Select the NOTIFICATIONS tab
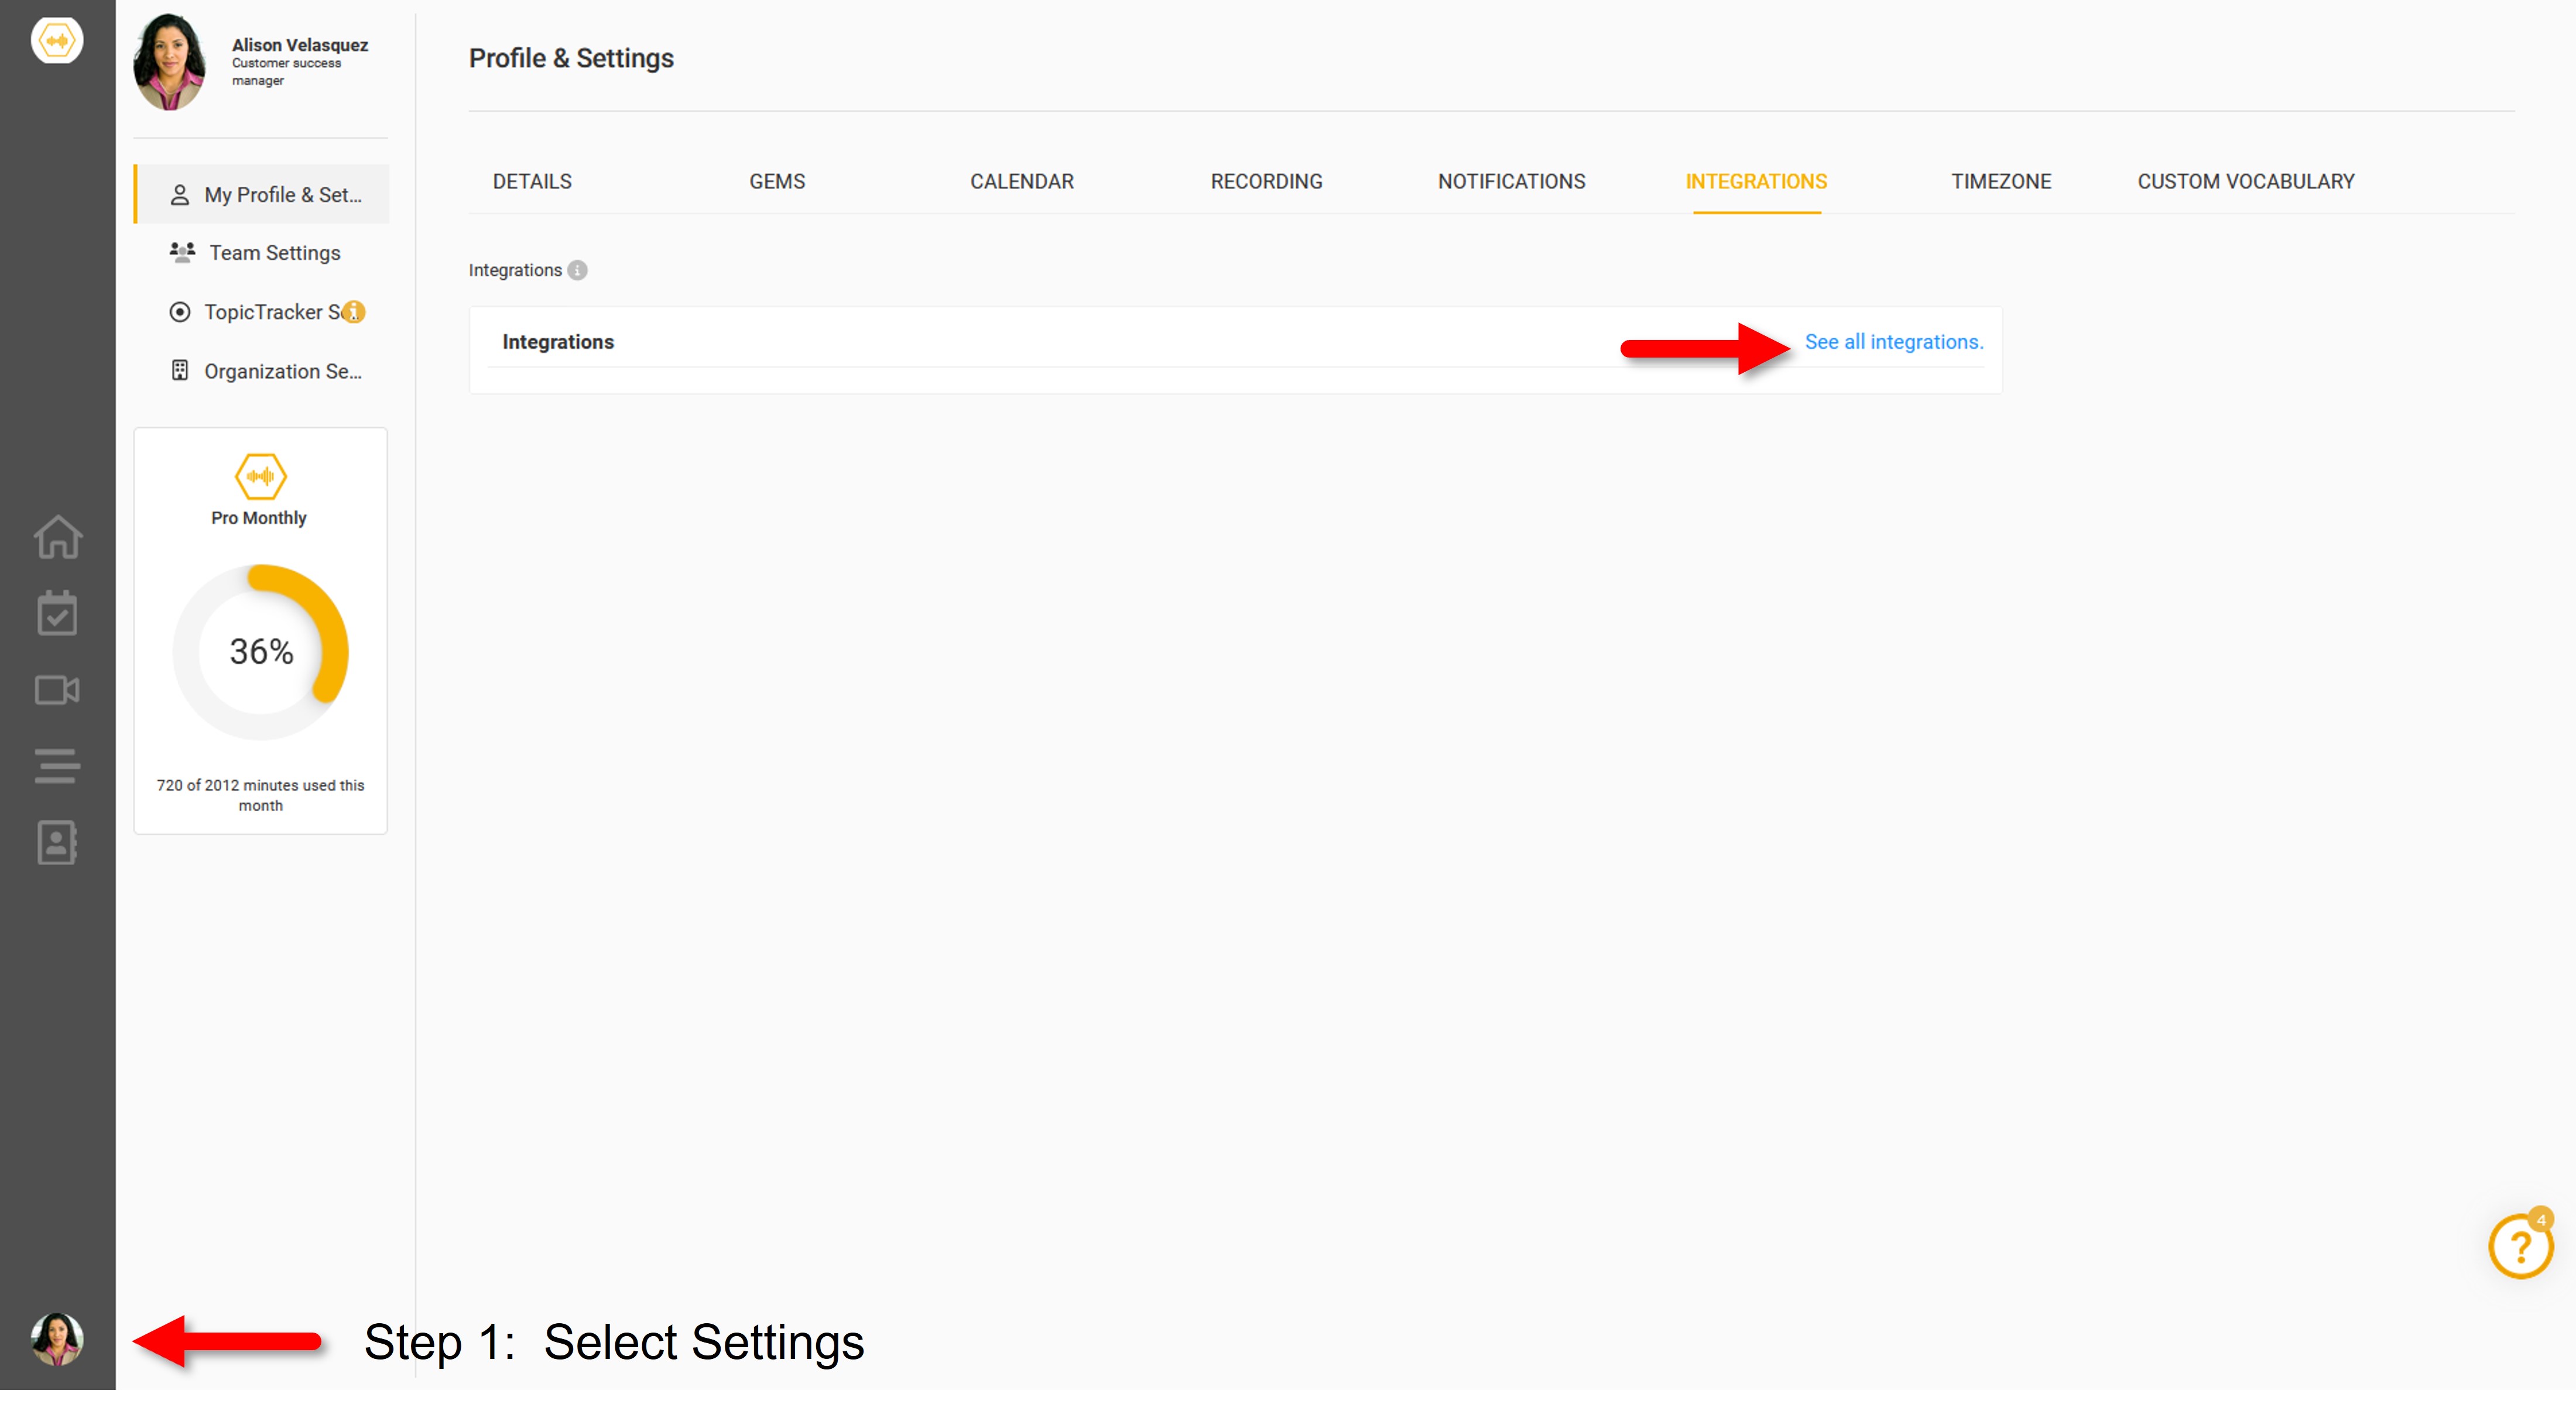Viewport: 2576px width, 1411px height. tap(1511, 182)
